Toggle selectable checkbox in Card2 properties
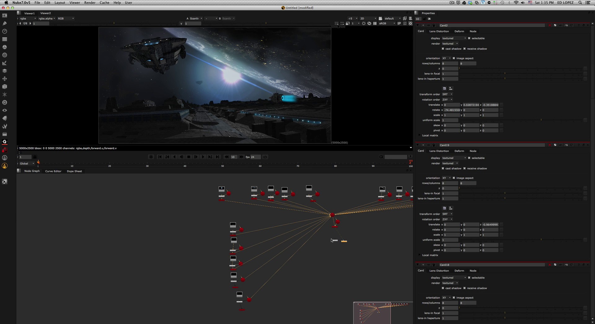 [x=469, y=38]
